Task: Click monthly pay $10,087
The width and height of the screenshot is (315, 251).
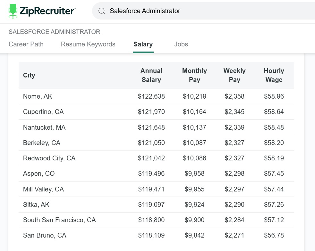Action: [x=194, y=143]
